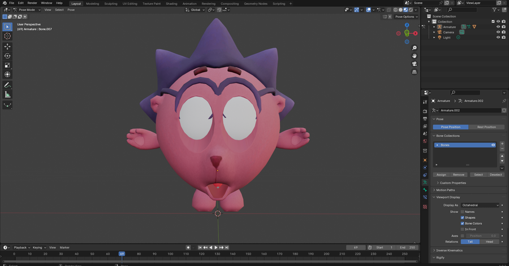Select the Select Box tool

(x=7, y=27)
